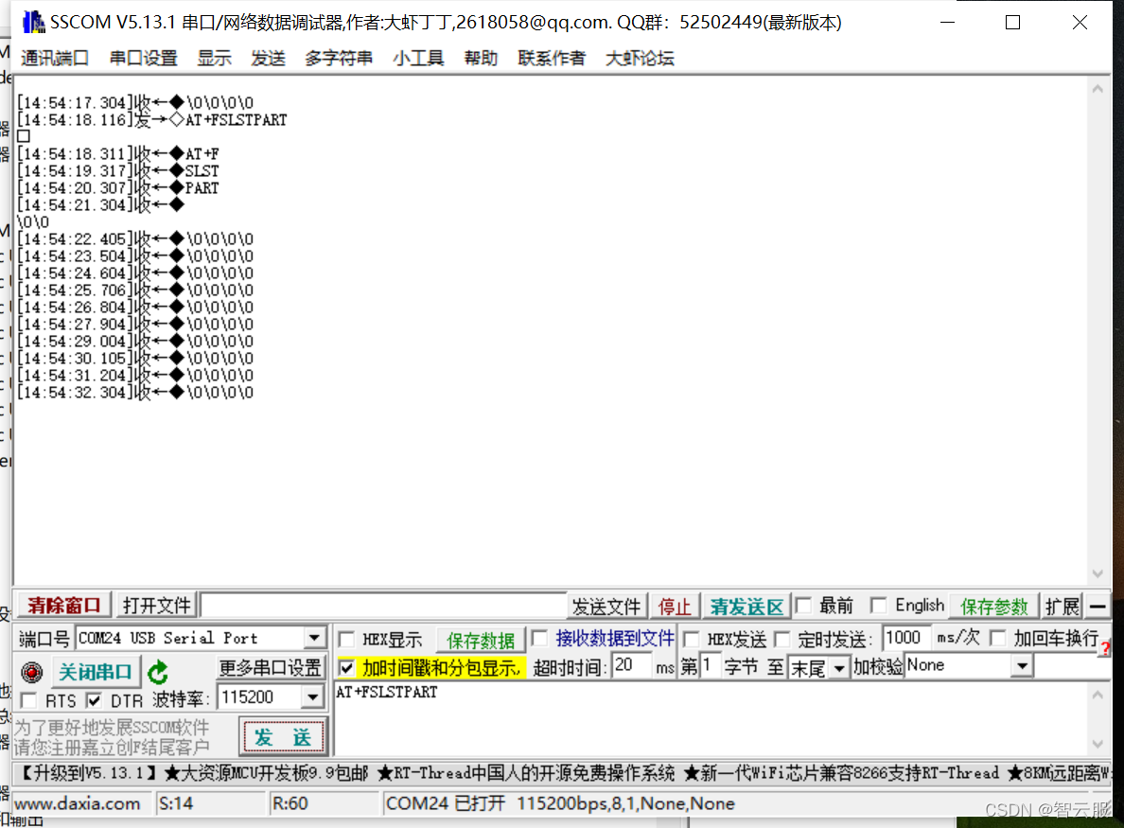This screenshot has height=828, width=1124.
Task: Open the 显示 menu
Action: 215,58
